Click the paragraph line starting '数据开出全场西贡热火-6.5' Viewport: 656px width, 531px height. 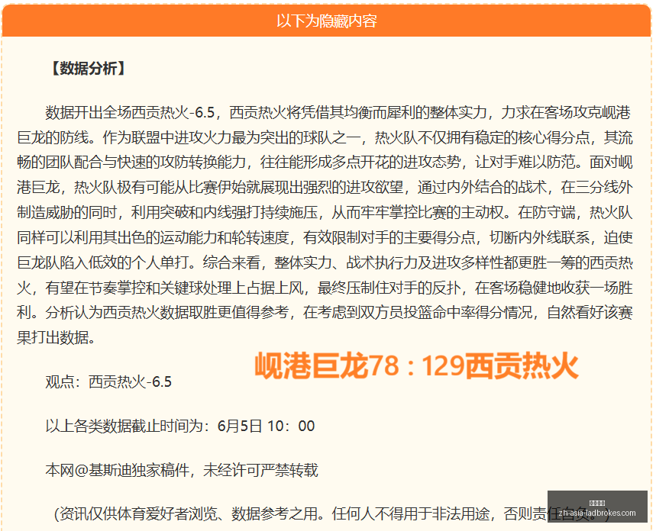[x=338, y=112]
